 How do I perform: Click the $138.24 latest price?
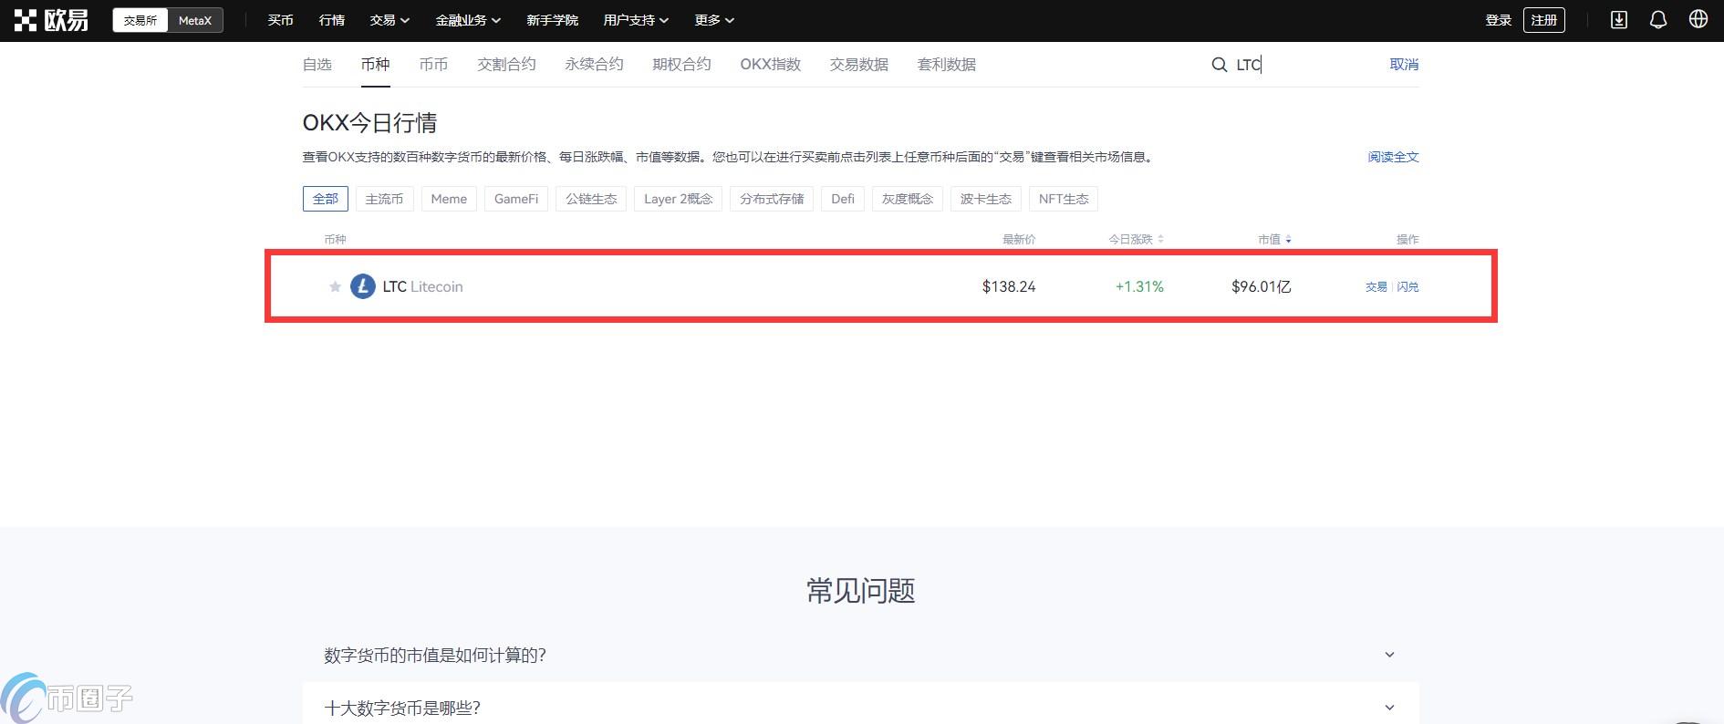click(1009, 286)
